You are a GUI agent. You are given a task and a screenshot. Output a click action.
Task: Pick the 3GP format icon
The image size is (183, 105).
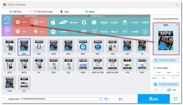68,64
